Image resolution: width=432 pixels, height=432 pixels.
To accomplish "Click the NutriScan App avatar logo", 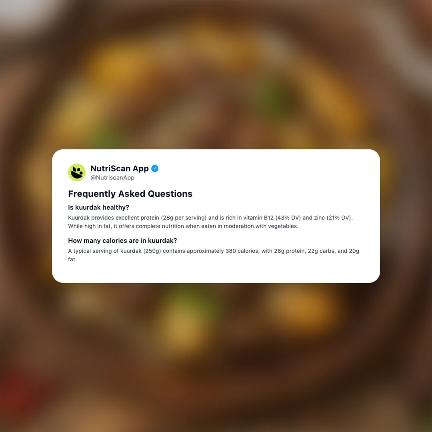I will coord(77,172).
